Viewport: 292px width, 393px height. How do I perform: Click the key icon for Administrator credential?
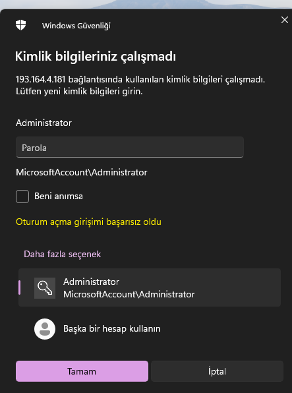click(x=45, y=288)
